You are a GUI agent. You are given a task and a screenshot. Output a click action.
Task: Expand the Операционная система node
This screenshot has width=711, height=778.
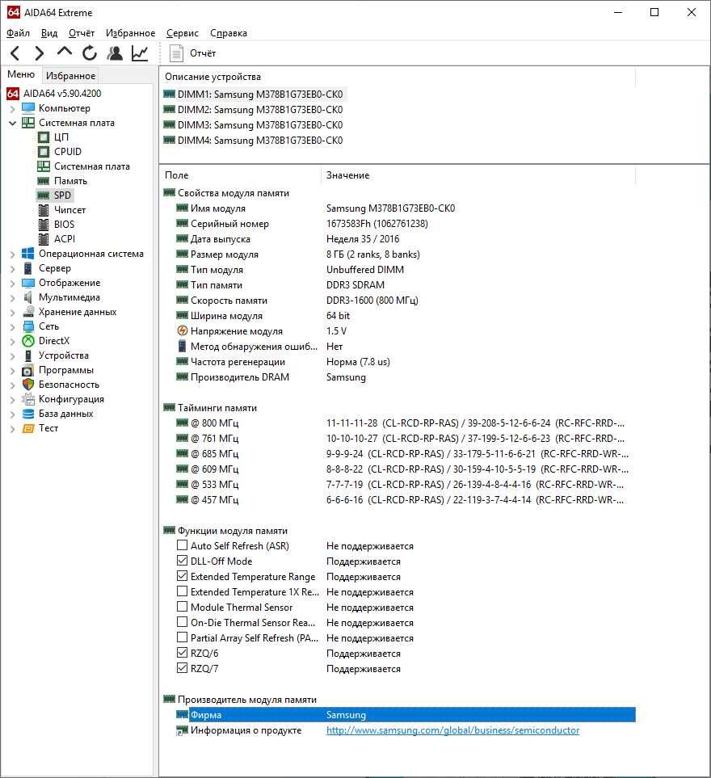[x=13, y=254]
